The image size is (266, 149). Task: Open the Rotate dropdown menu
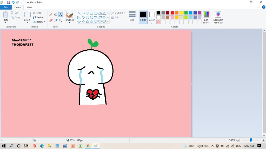(45, 22)
